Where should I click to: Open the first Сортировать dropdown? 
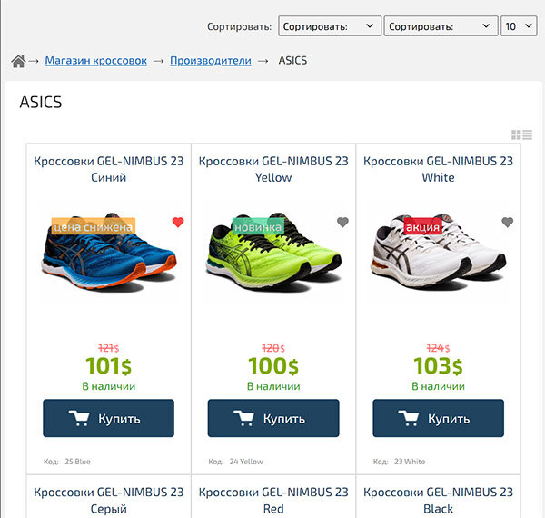(329, 26)
